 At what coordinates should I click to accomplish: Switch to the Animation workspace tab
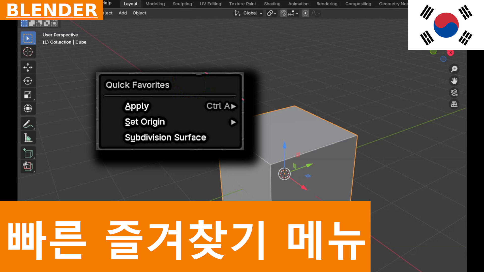[x=298, y=4]
